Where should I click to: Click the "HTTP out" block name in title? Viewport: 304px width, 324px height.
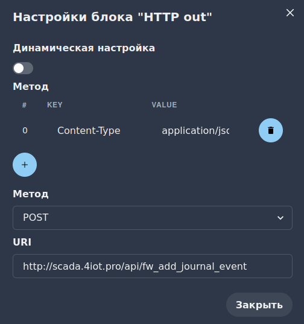point(175,17)
